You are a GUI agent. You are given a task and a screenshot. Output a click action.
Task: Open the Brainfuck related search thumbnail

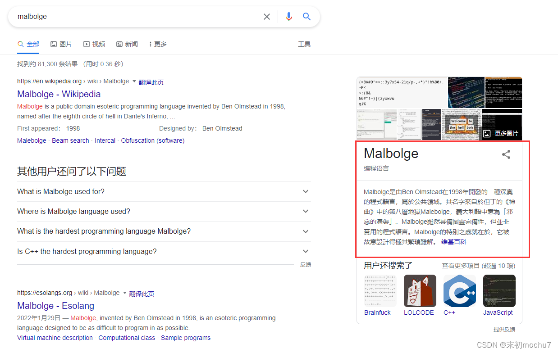coord(380,290)
